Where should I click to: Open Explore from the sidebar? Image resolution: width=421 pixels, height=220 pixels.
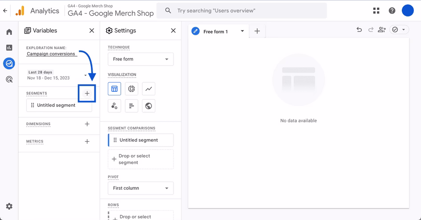coord(9,64)
